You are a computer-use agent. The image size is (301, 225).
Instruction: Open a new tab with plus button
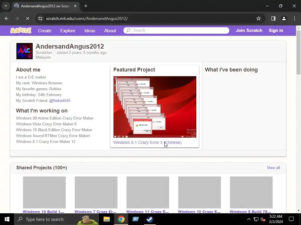86,6
